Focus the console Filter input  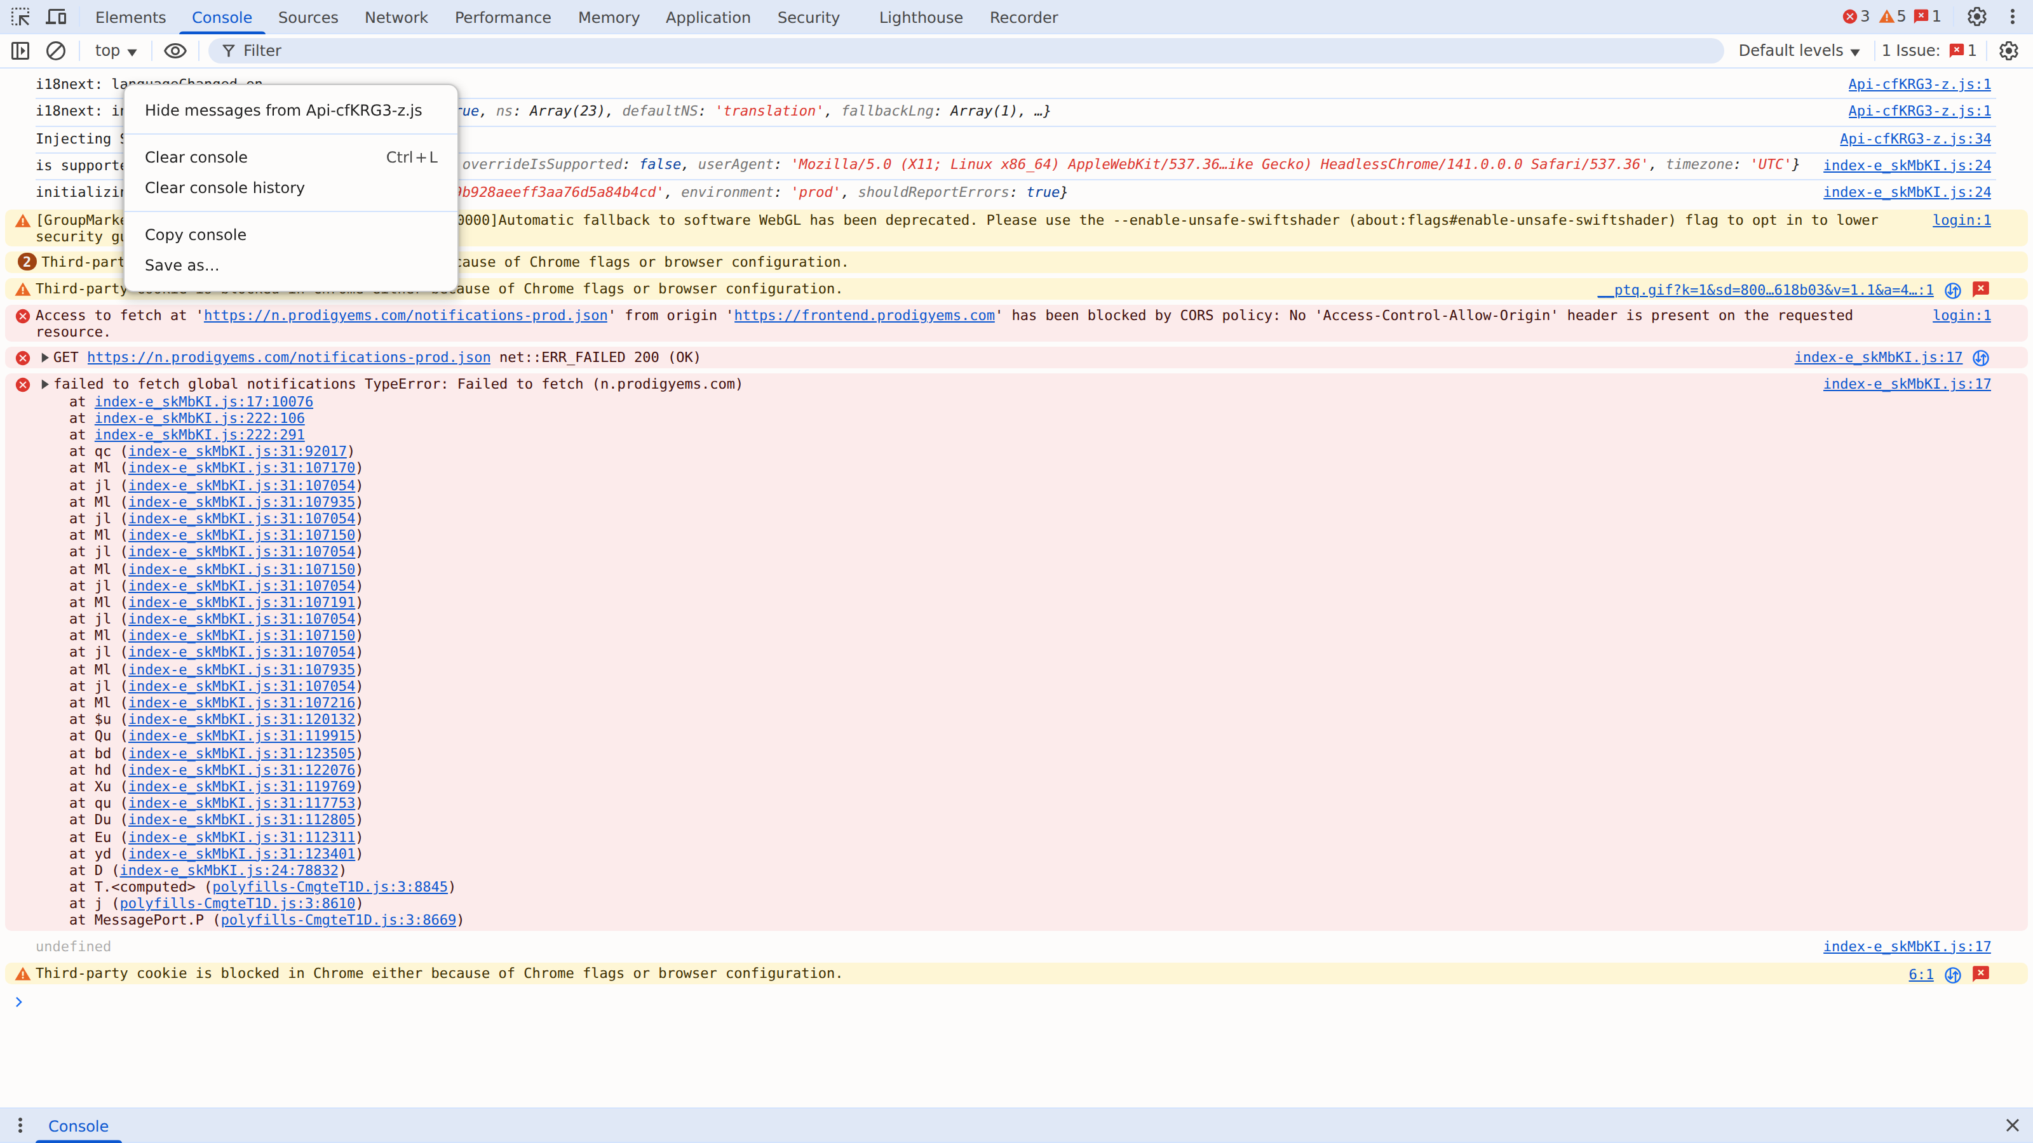tap(965, 51)
